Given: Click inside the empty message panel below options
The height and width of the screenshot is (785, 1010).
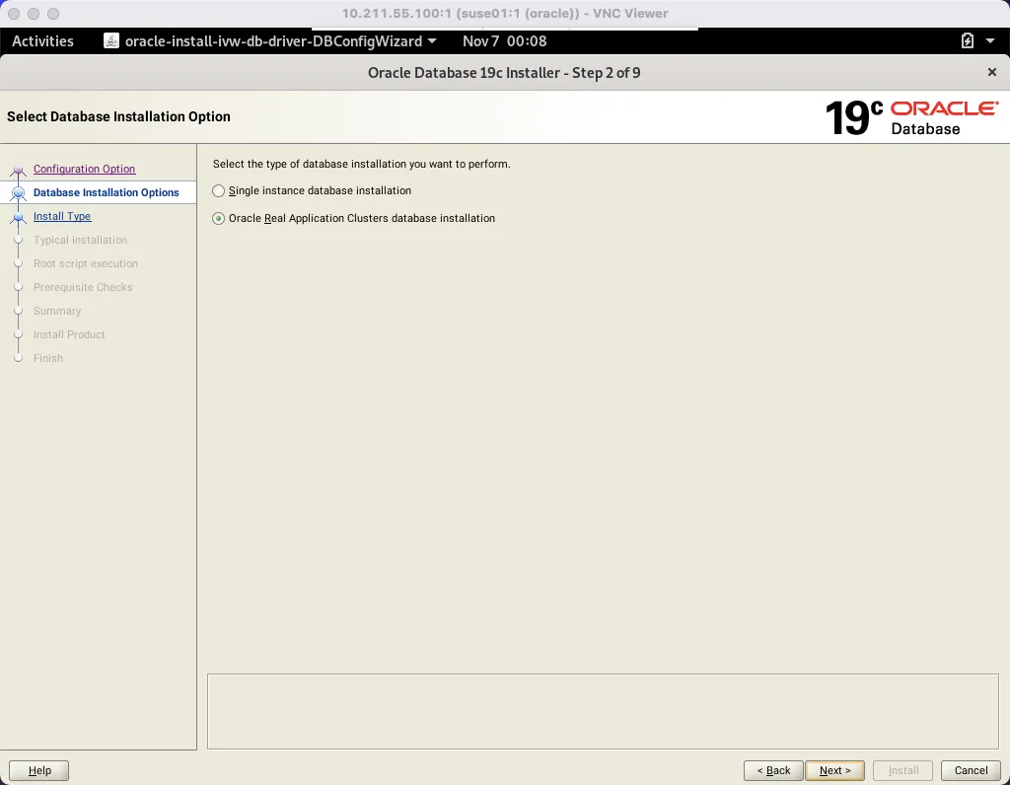Looking at the screenshot, I should coord(603,711).
